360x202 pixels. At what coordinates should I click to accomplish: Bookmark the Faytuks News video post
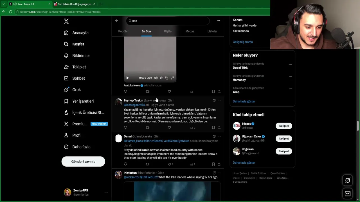213,91
